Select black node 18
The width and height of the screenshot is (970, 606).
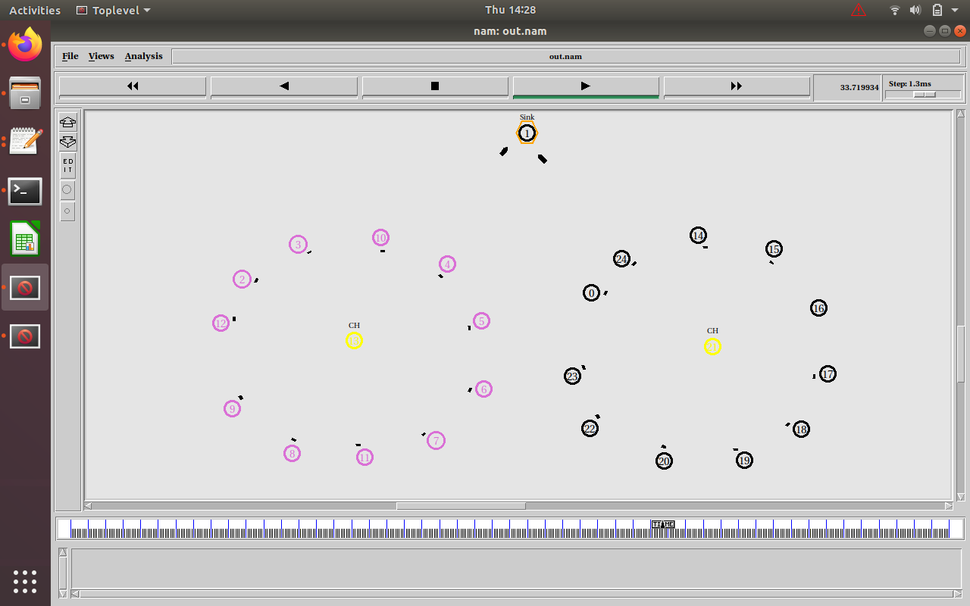coord(801,430)
